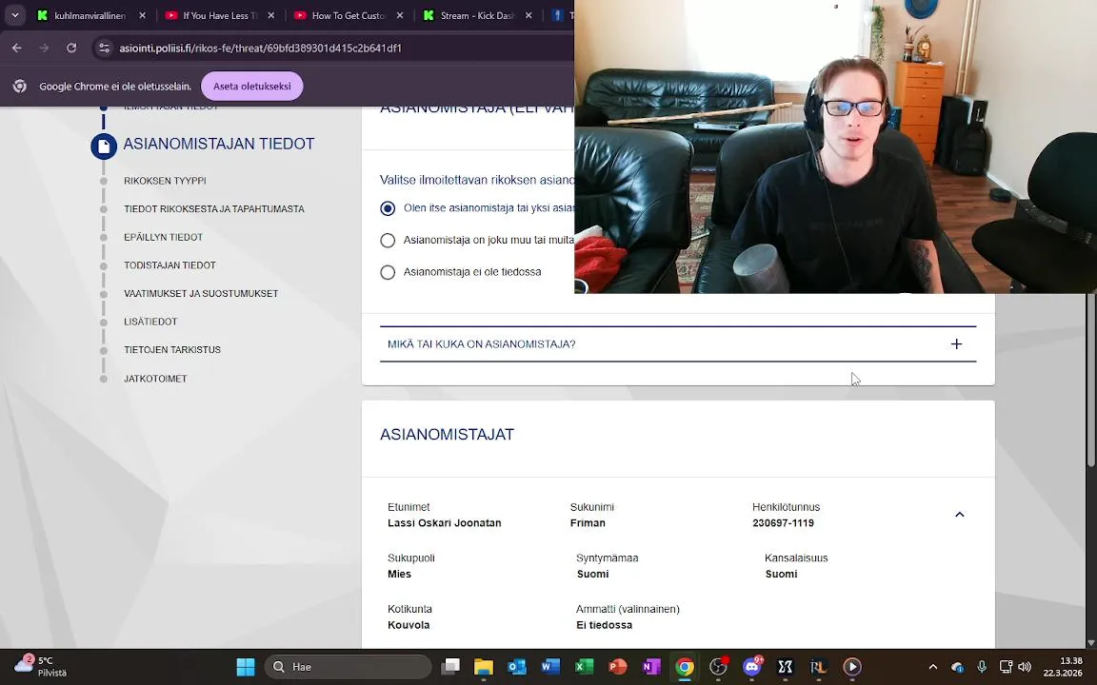This screenshot has width=1097, height=685.
Task: Launch PowerPoint from the taskbar
Action: pyautogui.click(x=618, y=667)
